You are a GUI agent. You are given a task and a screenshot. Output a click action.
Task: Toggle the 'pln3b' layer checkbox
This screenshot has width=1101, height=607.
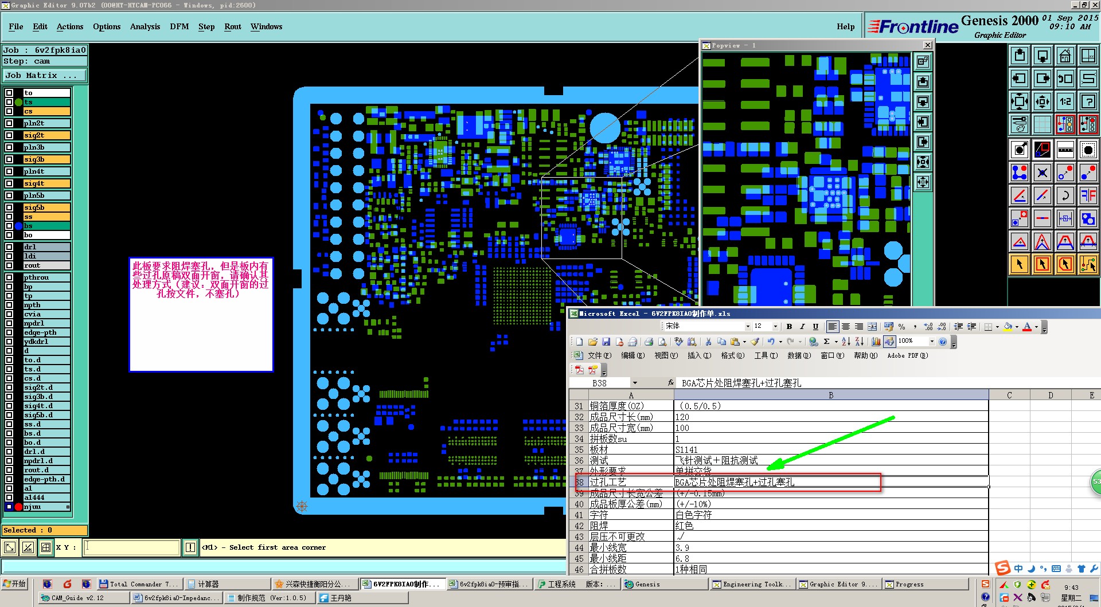tap(9, 147)
